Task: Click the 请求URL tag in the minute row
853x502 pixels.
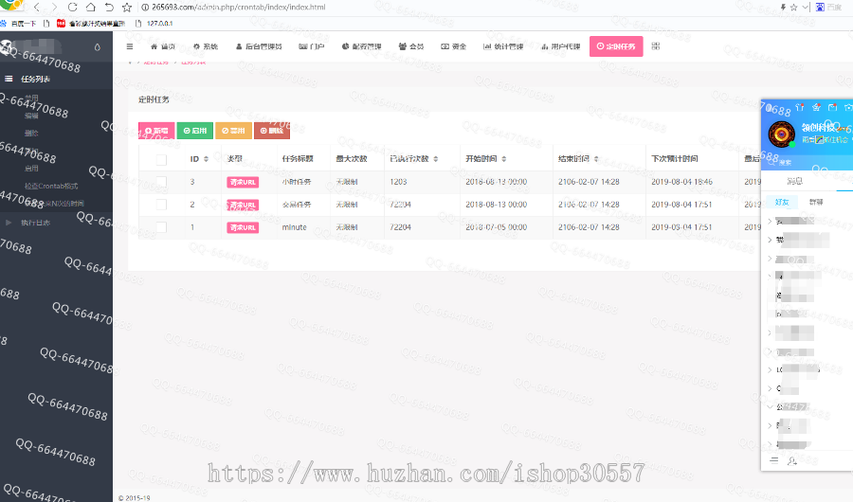Action: point(243,227)
